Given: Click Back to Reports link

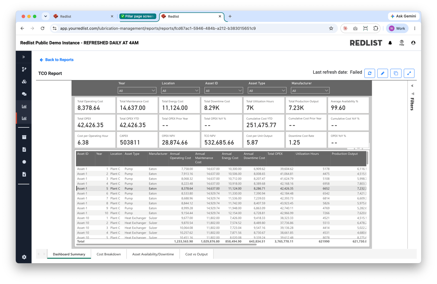Looking at the screenshot, I should (x=56, y=60).
